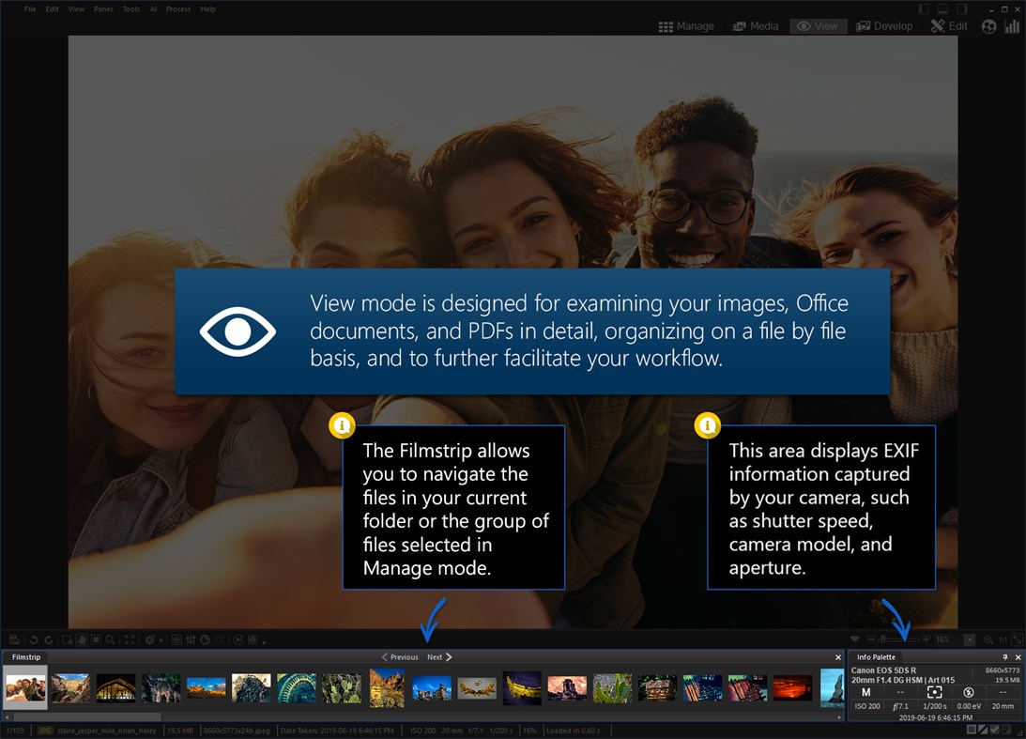
Task: Activate the full screen view icon
Action: coord(129,639)
